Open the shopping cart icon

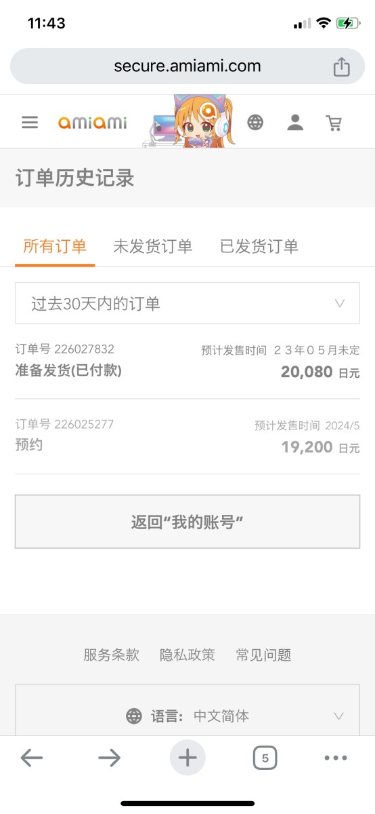pos(334,123)
